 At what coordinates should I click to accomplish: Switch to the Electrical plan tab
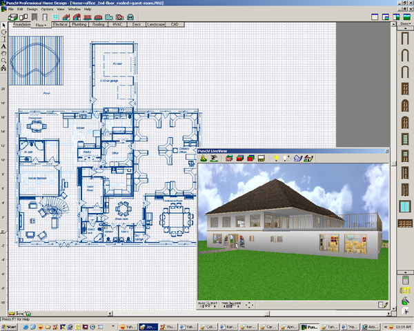coord(60,24)
